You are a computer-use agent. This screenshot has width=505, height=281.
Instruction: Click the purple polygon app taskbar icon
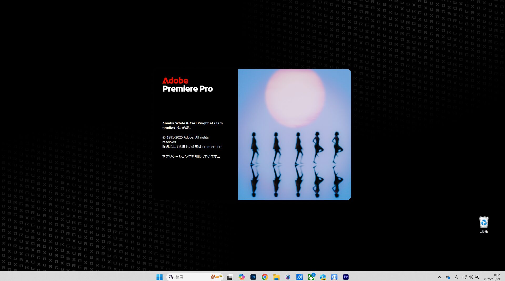click(288, 277)
